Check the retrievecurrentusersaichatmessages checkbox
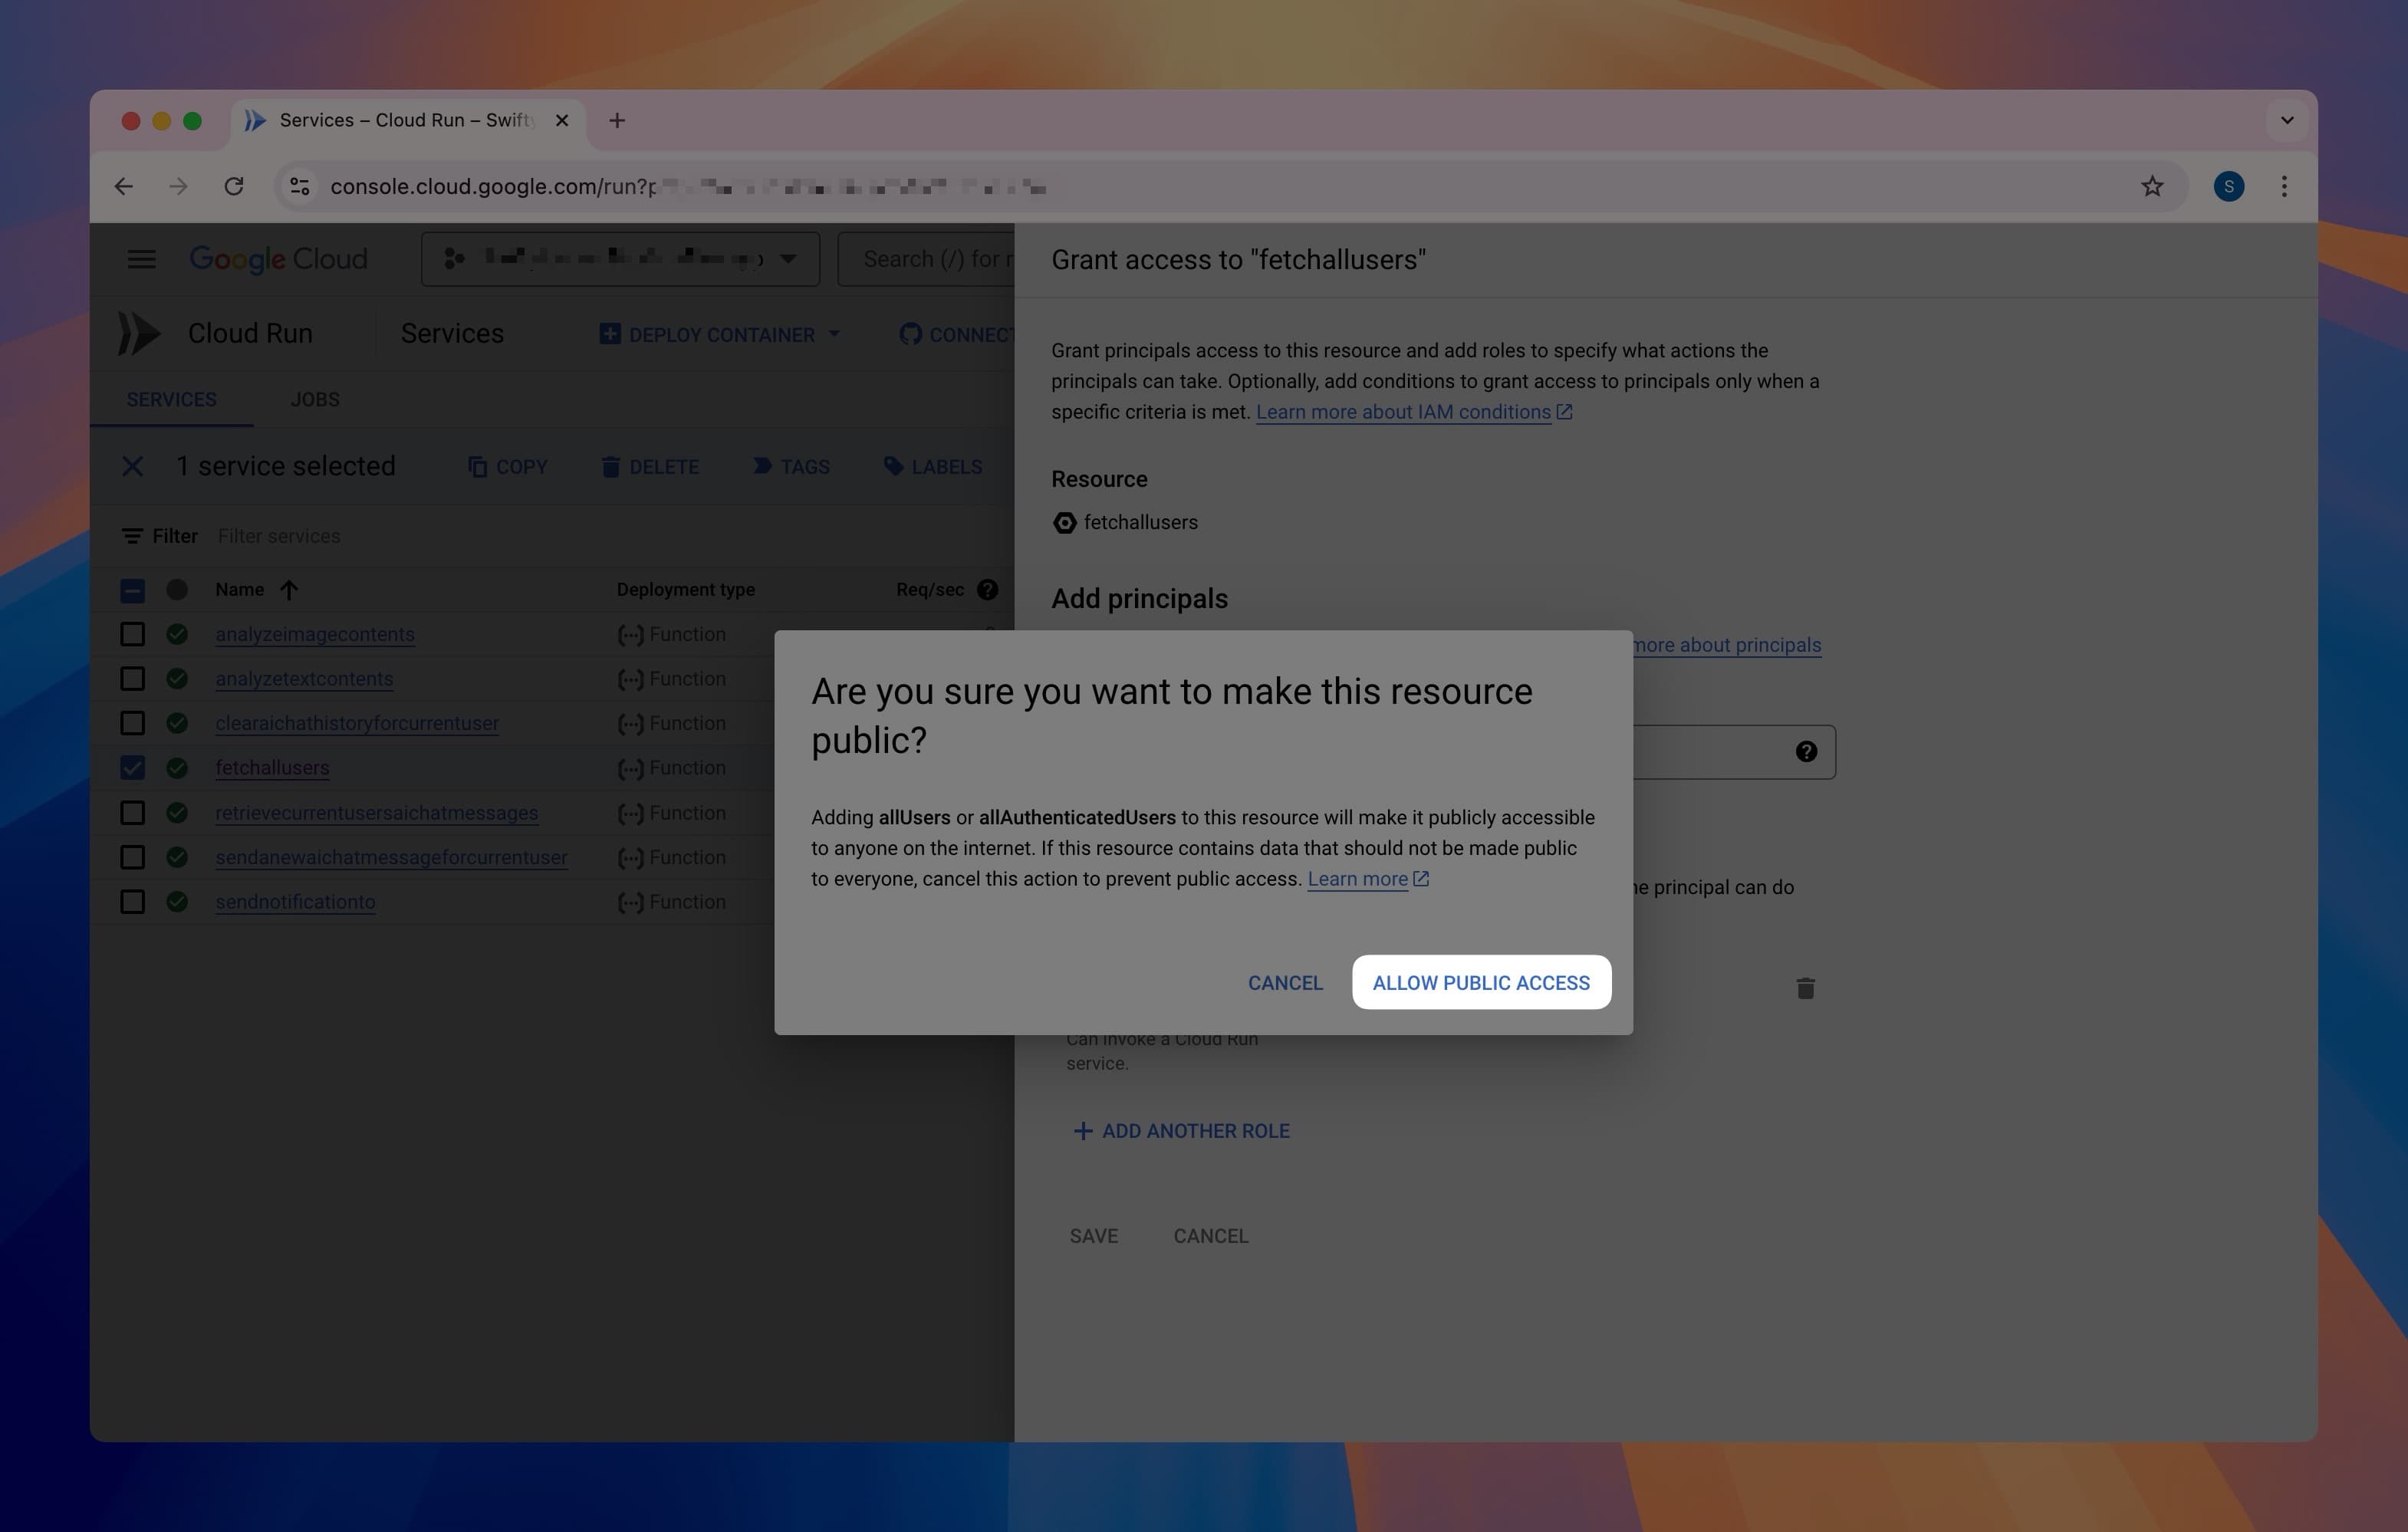This screenshot has height=1532, width=2408. [132, 813]
